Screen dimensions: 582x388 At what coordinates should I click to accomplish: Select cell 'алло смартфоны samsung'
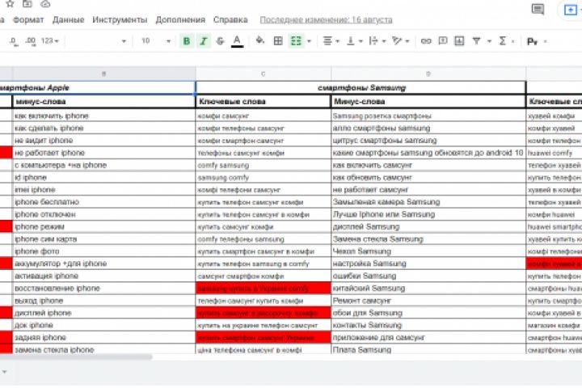click(428, 128)
